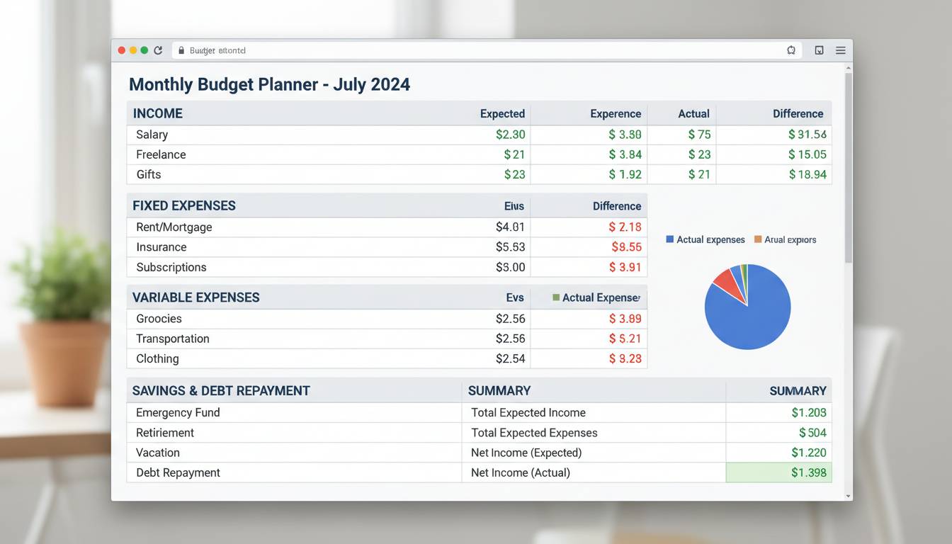This screenshot has height=544, width=952.
Task: Select the Debt Repayment row
Action: 178,472
